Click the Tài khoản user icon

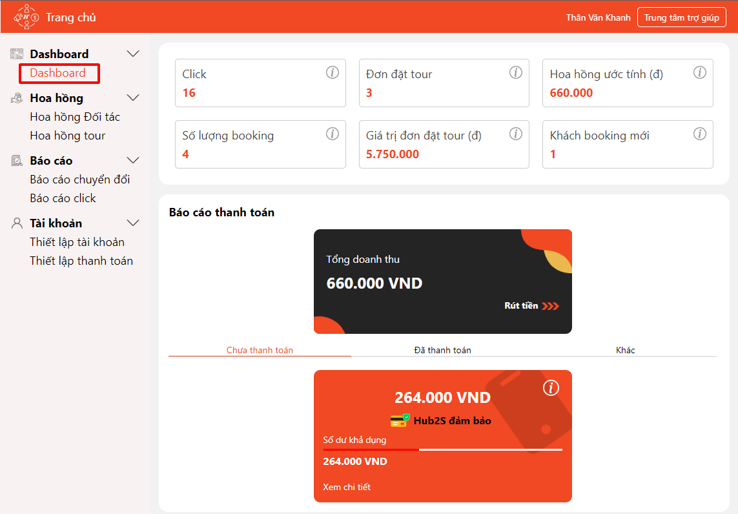17,223
